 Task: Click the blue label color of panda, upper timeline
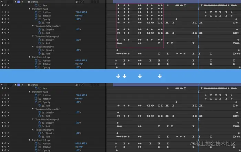(19, 2)
